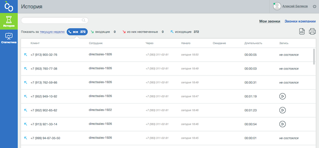
Task: Switch to Мои звонки tab
Action: tap(269, 21)
